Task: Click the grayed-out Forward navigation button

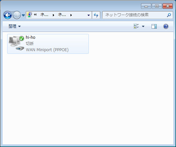Action: (17, 15)
